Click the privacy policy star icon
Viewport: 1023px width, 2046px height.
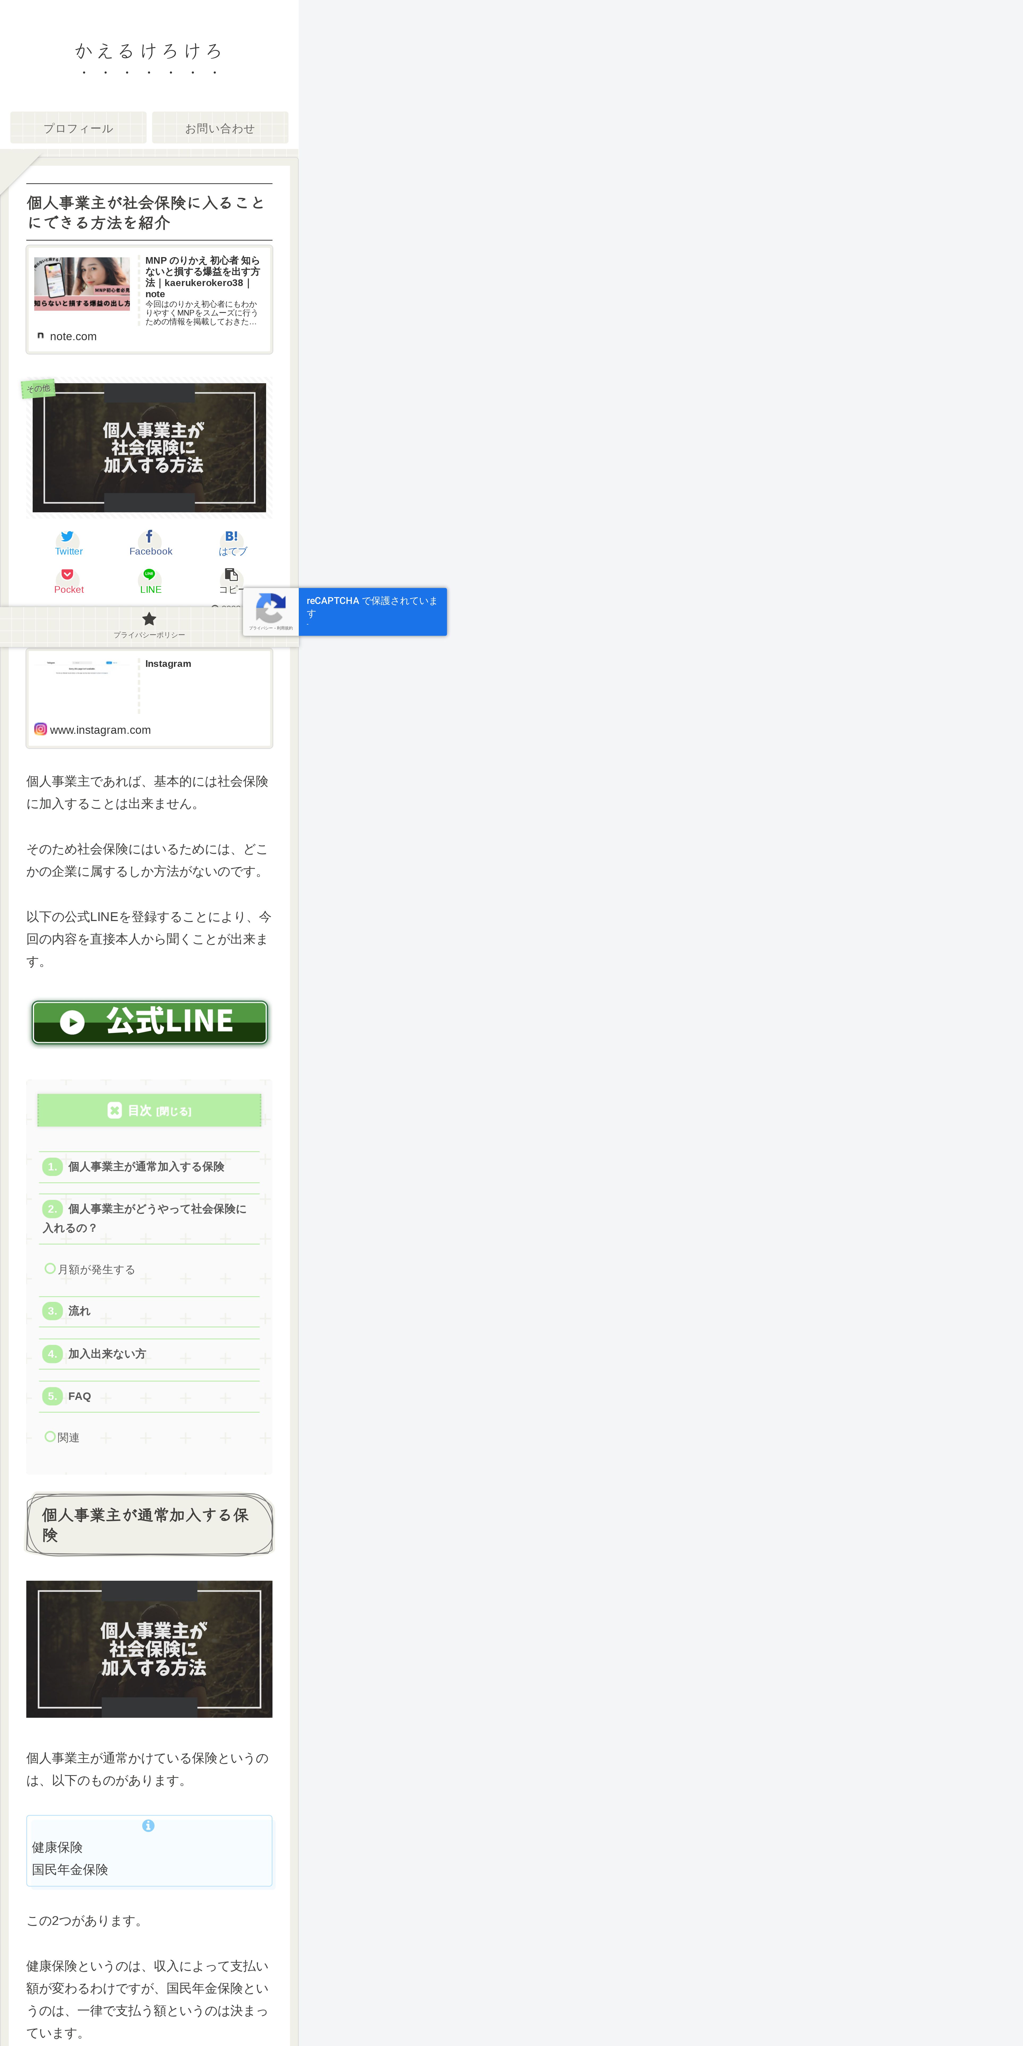pos(149,619)
